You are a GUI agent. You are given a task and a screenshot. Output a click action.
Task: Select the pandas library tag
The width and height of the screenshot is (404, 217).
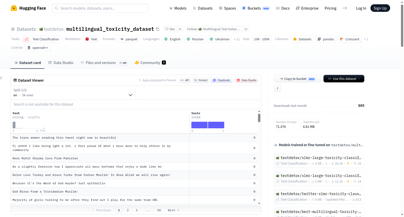(x=325, y=39)
